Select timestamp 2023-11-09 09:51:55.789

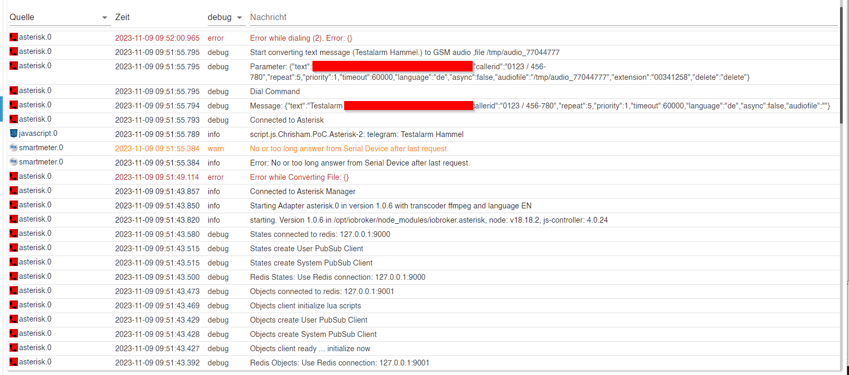pyautogui.click(x=158, y=134)
